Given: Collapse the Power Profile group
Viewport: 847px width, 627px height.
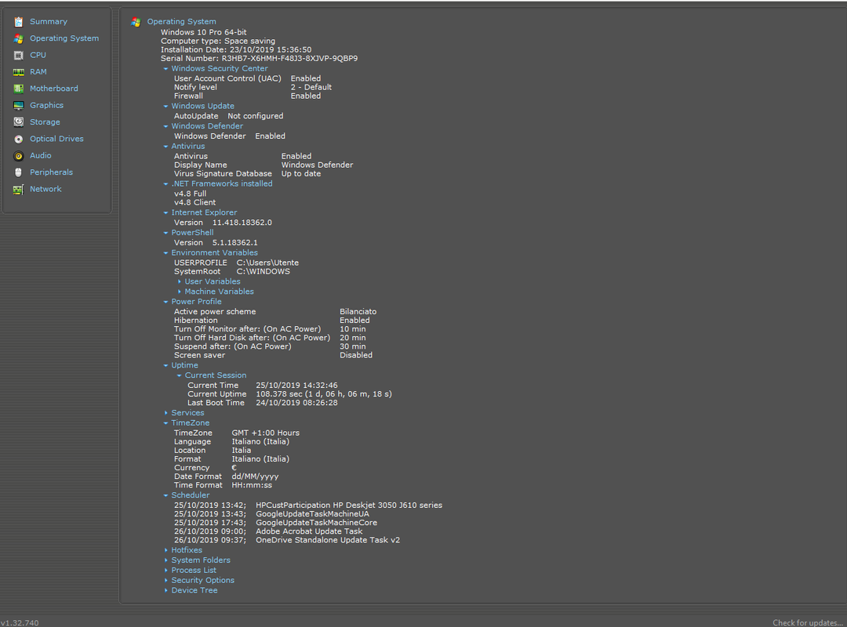Looking at the screenshot, I should [165, 302].
